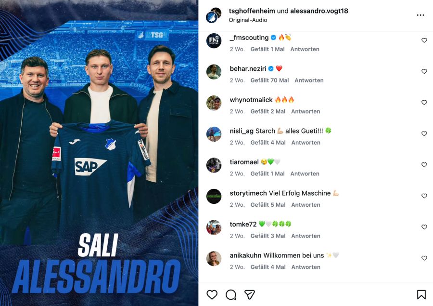Viewport: 433px width, 306px height.
Task: Click the Sali Alessandro post image
Action: coord(99,153)
